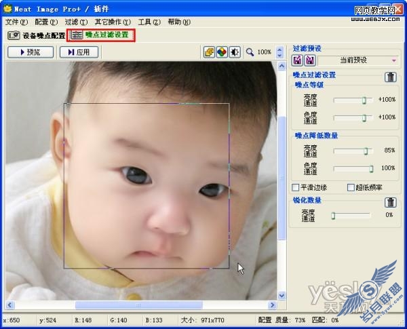Click the 质量: 73% status entry

(290, 320)
